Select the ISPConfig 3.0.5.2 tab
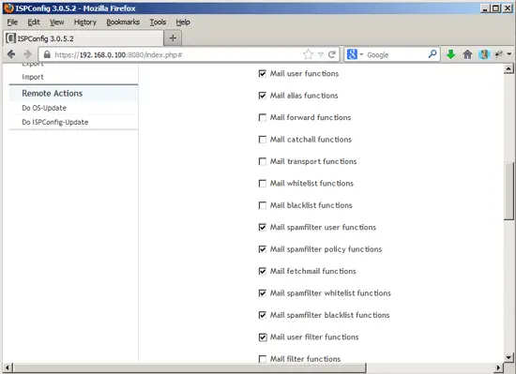Screen dimensions: 516x374 click(83, 38)
